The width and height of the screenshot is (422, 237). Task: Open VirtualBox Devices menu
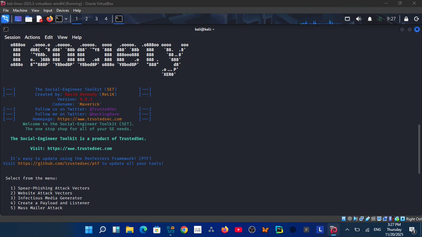coord(63,11)
